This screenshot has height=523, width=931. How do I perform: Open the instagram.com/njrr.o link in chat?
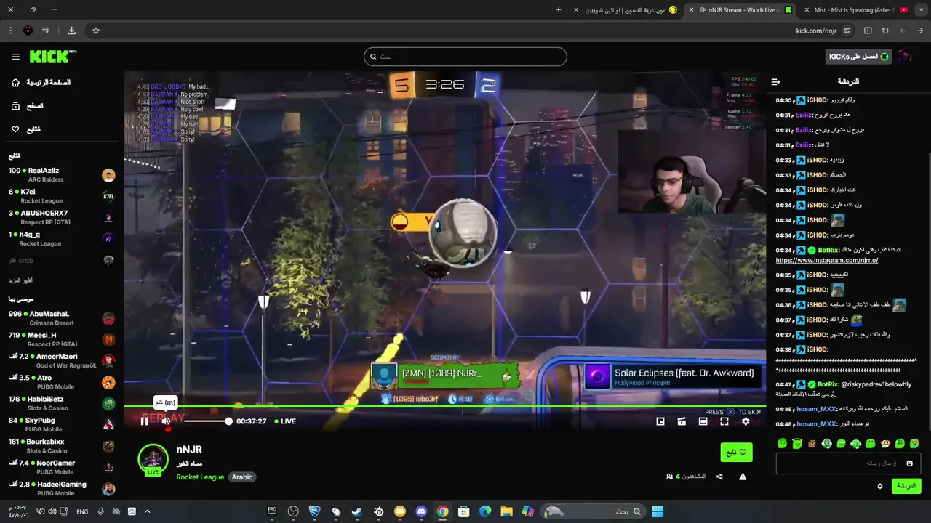827,260
